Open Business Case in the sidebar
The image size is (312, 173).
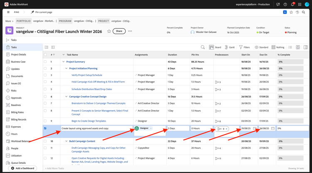18,62
